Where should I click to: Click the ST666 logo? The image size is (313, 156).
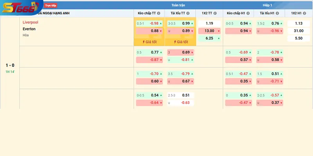tap(22, 8)
